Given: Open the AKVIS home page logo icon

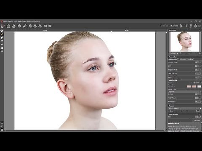Looking at the screenshot, I should 3,26.
